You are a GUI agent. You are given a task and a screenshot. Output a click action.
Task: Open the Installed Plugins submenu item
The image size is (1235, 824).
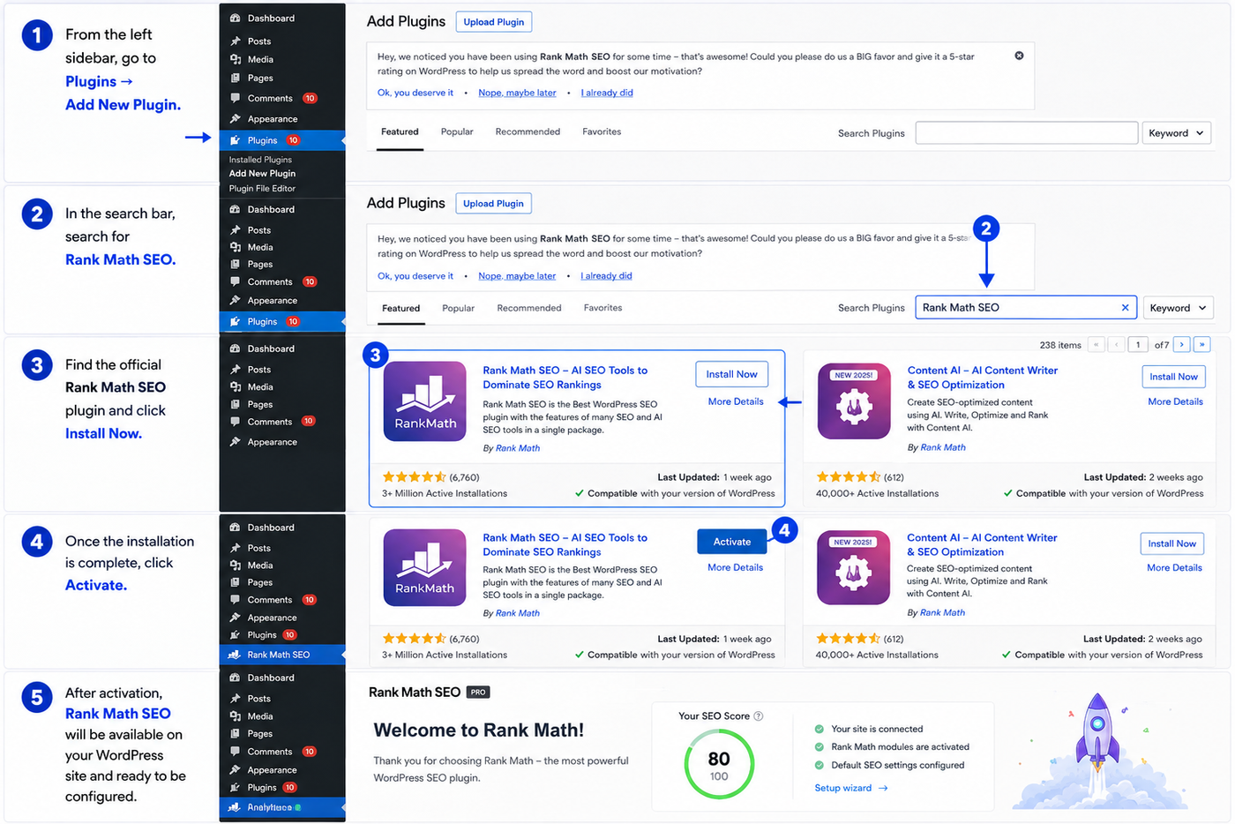[x=260, y=160]
